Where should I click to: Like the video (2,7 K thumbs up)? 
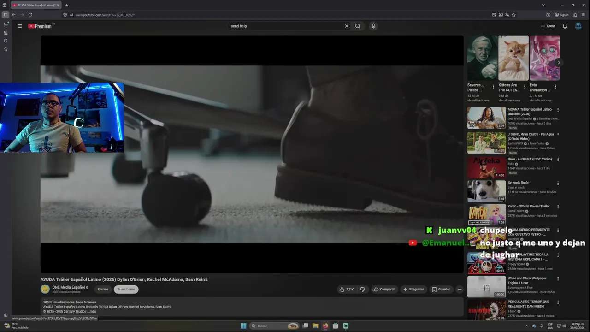click(x=347, y=289)
